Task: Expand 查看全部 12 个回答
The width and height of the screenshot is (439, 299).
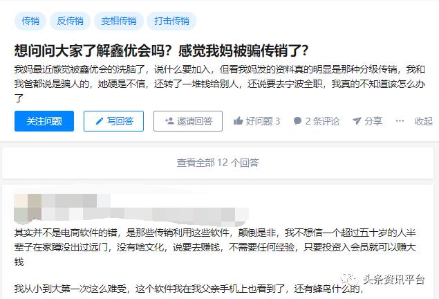Action: click(218, 163)
